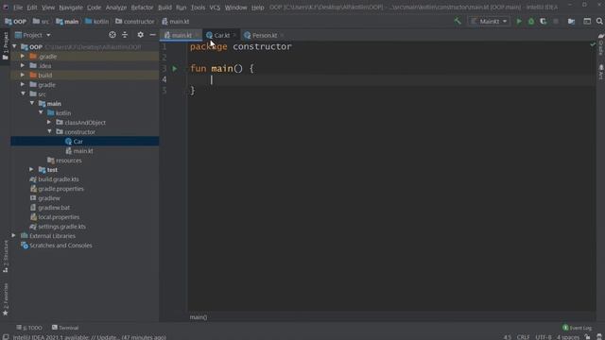Viewport: 605px width, 340px height.
Task: Close the main.kt tab
Action: [x=197, y=35]
